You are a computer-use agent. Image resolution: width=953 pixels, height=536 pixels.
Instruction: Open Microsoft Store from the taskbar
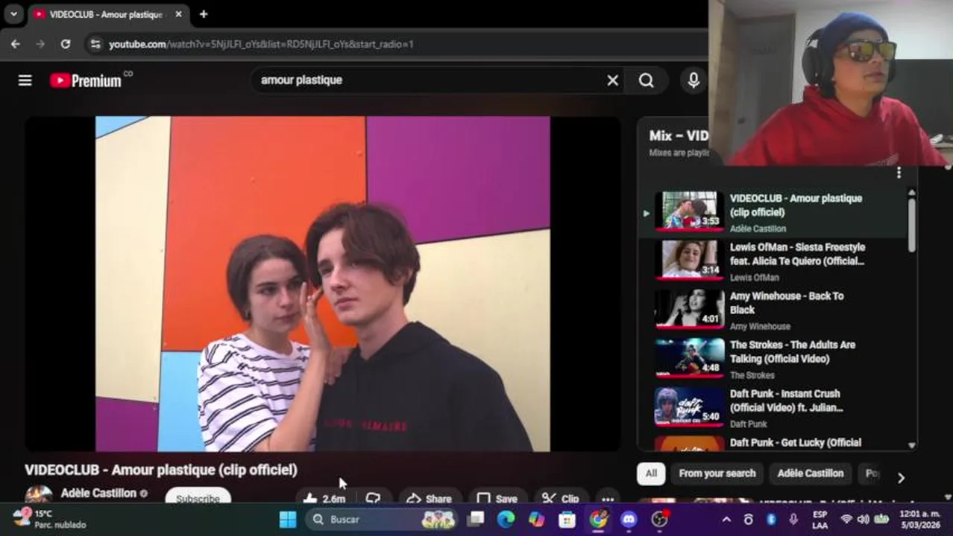(x=567, y=520)
